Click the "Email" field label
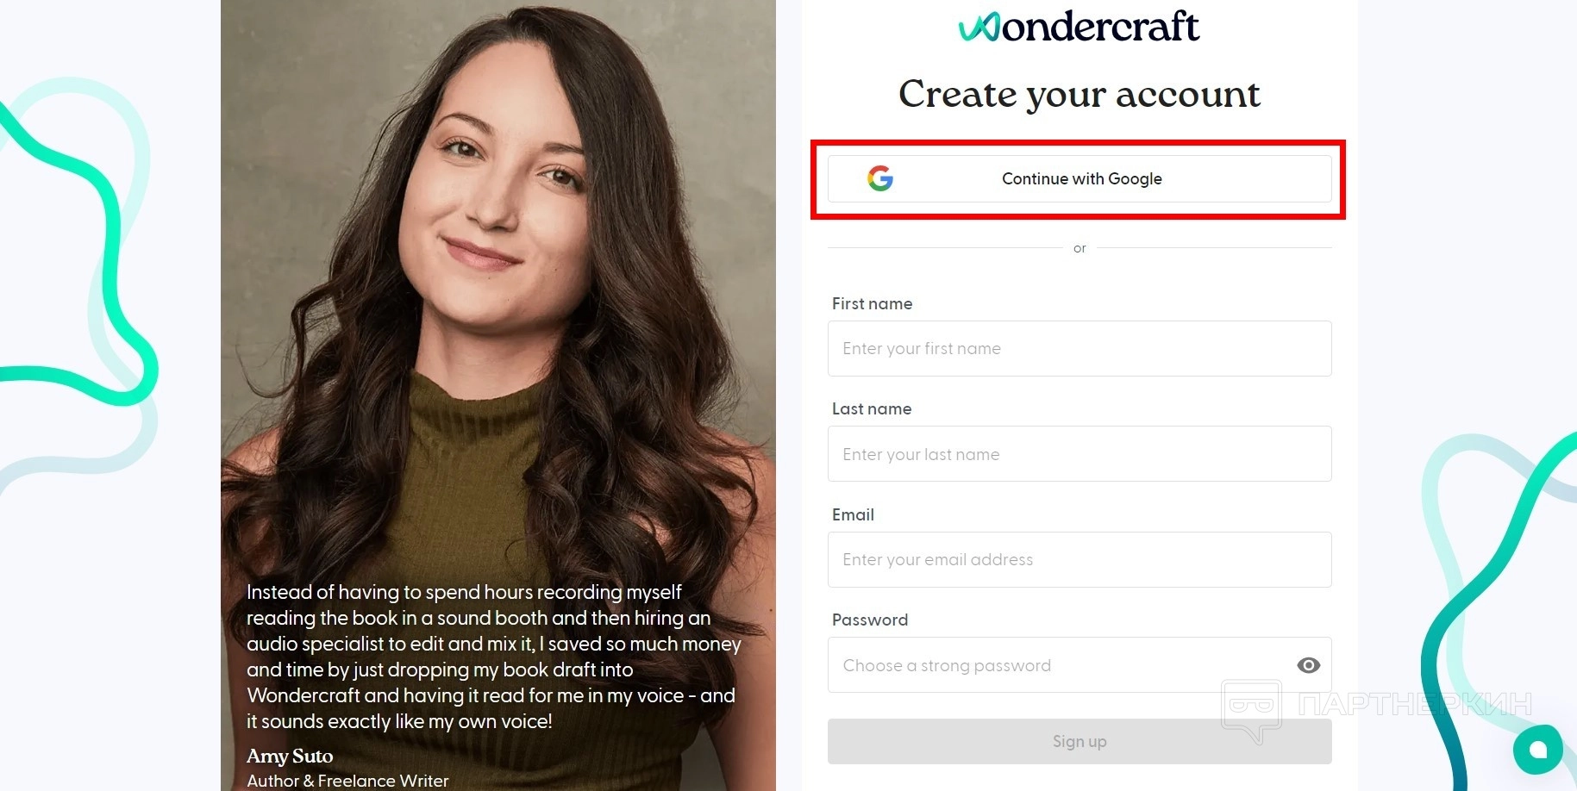This screenshot has width=1577, height=791. tap(853, 514)
